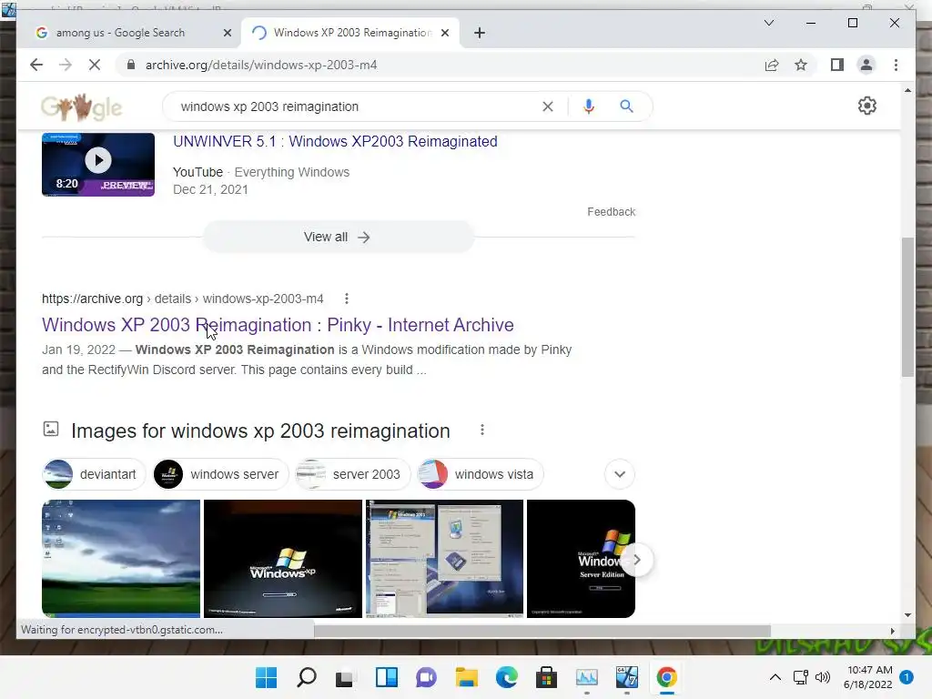The image size is (932, 699).
Task: Open the Bliss desktop image thumbnail
Action: coord(121,559)
